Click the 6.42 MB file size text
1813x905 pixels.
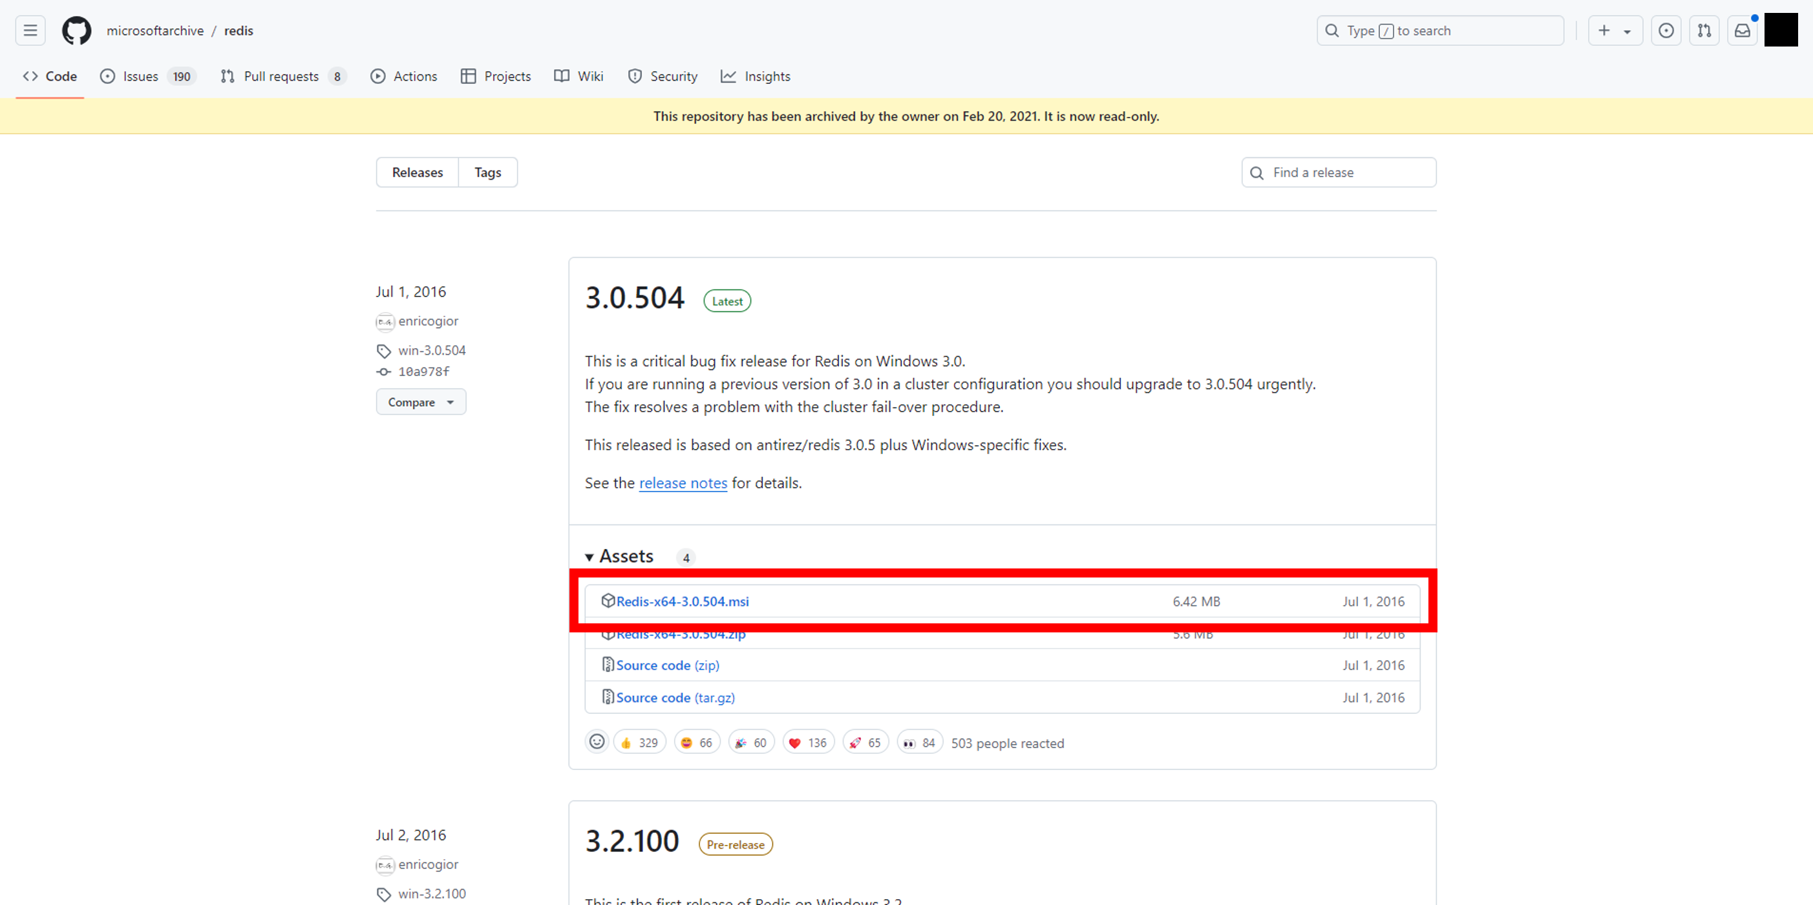coord(1196,601)
